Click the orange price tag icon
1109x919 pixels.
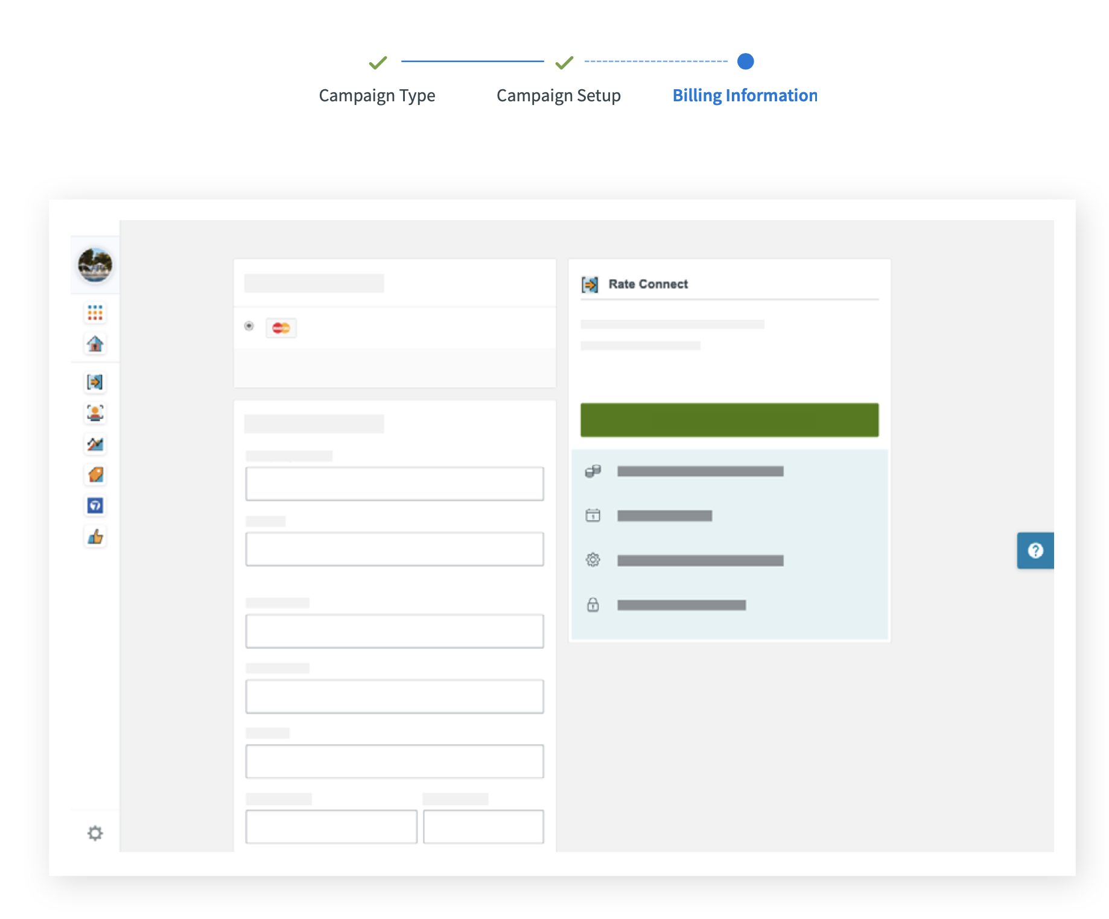click(x=95, y=475)
